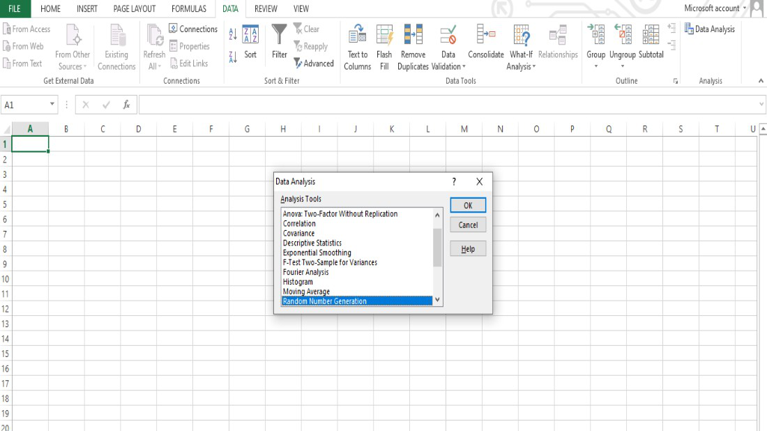Run Flash Fill

click(384, 47)
